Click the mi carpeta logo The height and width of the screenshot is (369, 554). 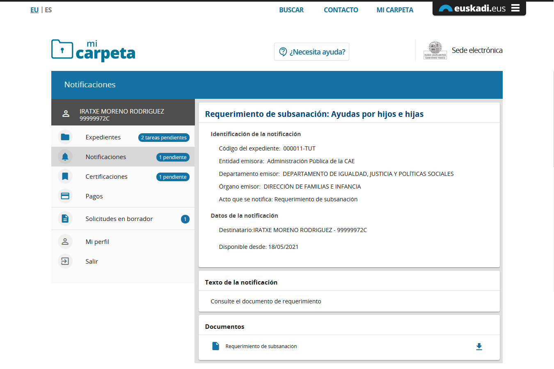pyautogui.click(x=93, y=50)
